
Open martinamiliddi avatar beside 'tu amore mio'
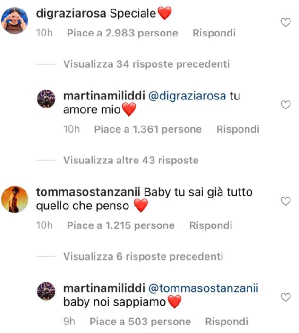46,99
